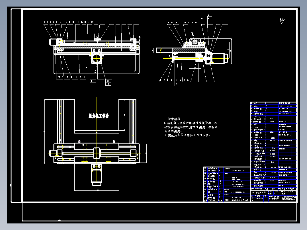Select the 压力机工作台 label in plan view
This screenshot has height=230, width=307.
point(99,116)
